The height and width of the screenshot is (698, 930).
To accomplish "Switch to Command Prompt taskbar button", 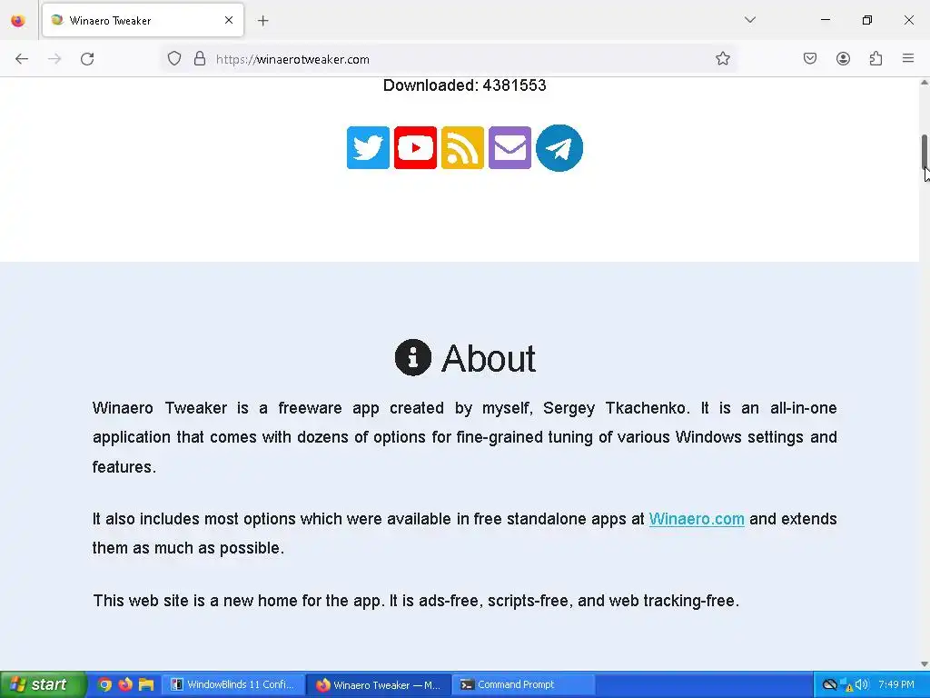I will (524, 684).
